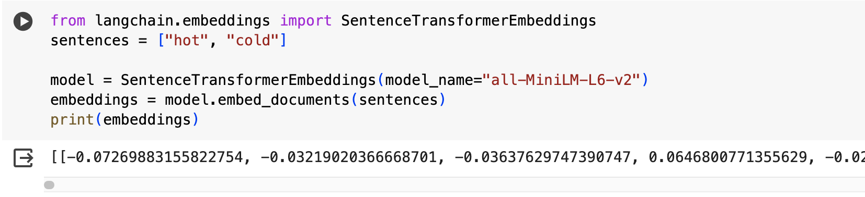
Task: Click the horizontal output scrollbar thumb
Action: point(49,185)
